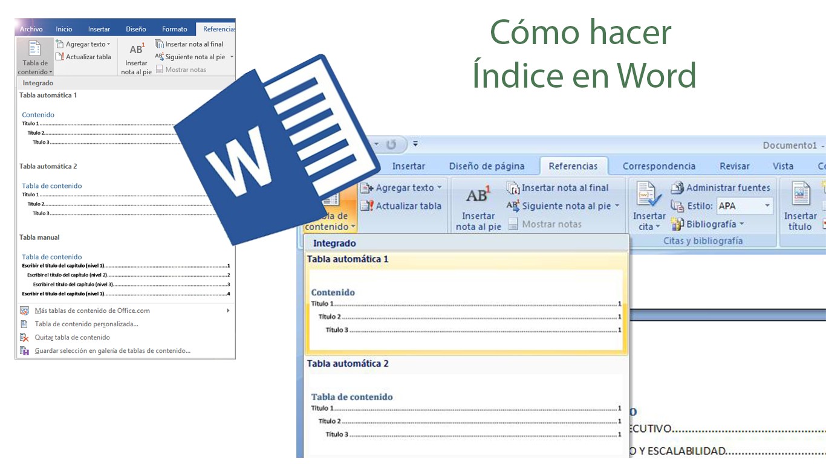The width and height of the screenshot is (826, 464).
Task: Switch to the Revisar tab
Action: 735,166
